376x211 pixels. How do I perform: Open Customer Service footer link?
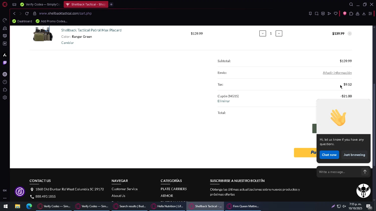125,189
